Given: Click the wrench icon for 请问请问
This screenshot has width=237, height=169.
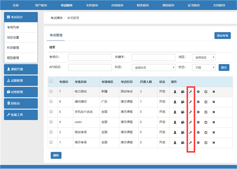Looking at the screenshot, I should [x=191, y=102].
